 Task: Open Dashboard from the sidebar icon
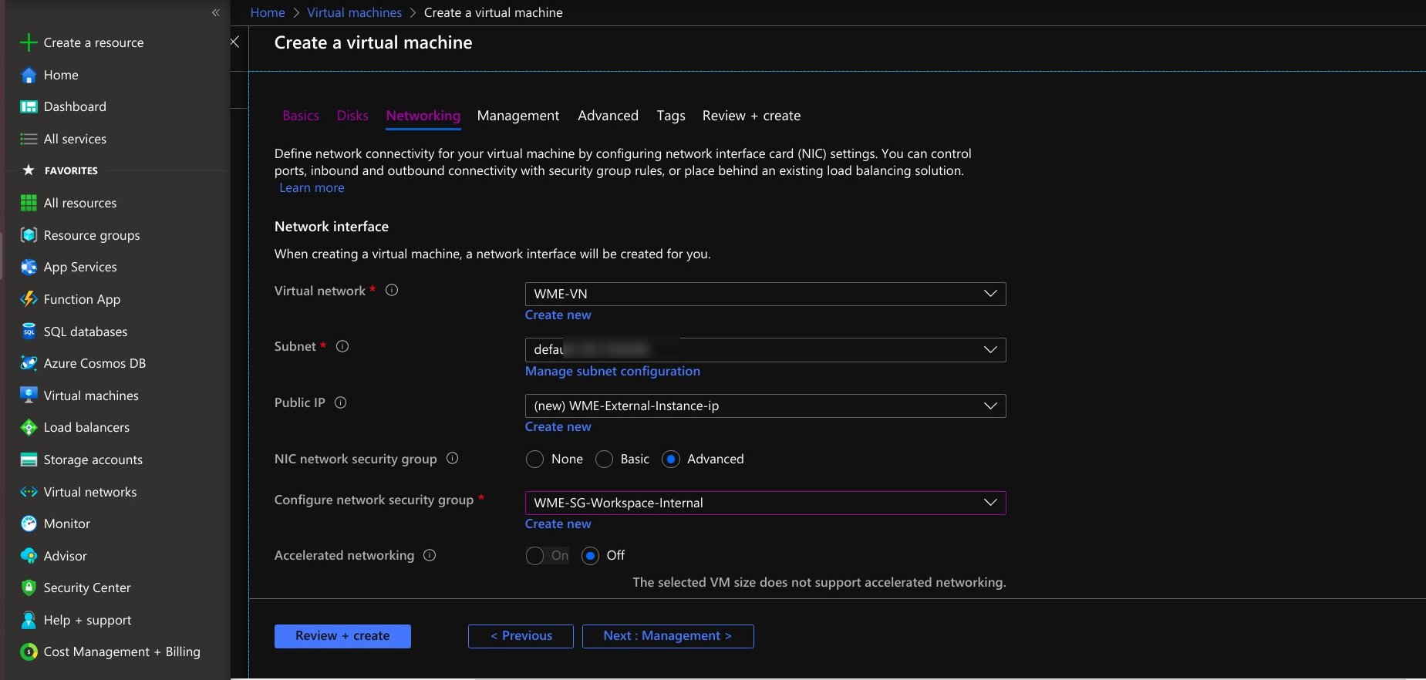[x=29, y=107]
